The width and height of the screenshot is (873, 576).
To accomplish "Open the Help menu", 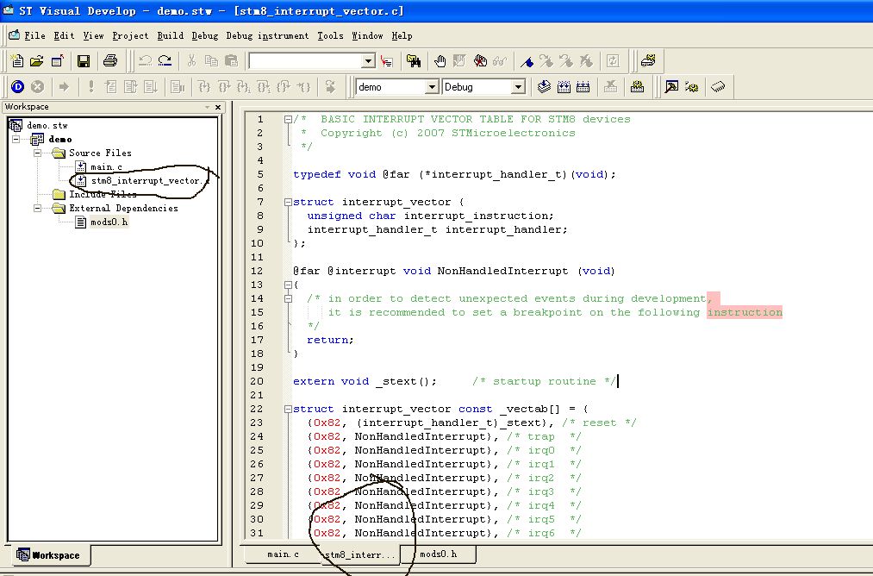I will pos(402,35).
